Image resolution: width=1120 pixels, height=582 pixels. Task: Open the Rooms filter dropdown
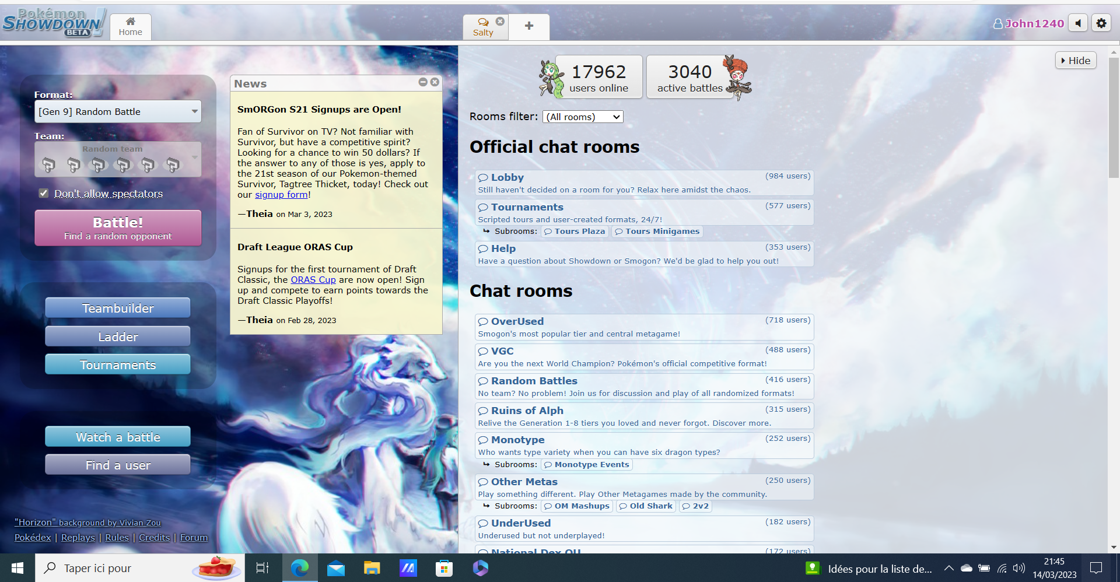[x=583, y=117]
